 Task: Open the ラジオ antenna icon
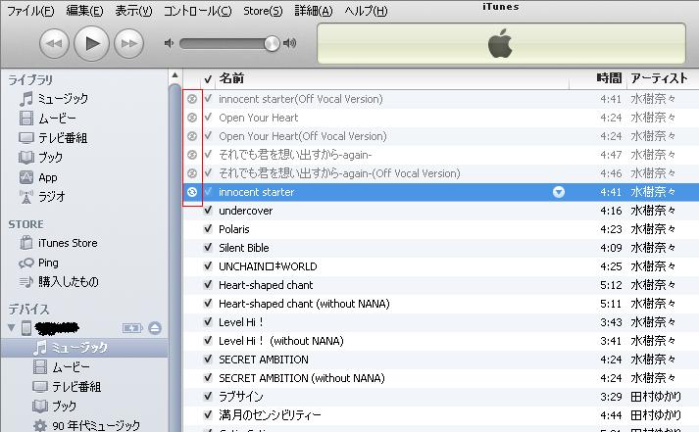26,196
